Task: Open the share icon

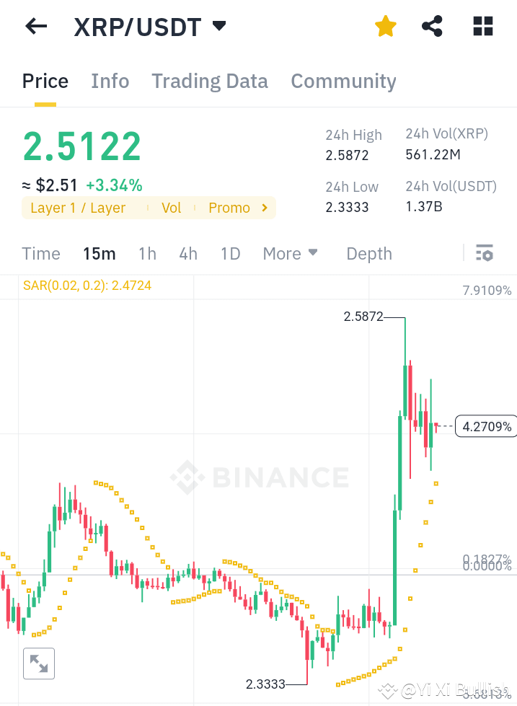Action: [x=432, y=26]
